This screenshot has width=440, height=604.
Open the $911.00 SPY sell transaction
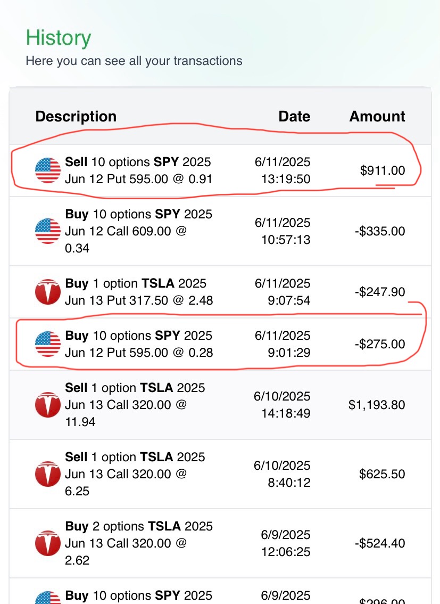tap(220, 170)
